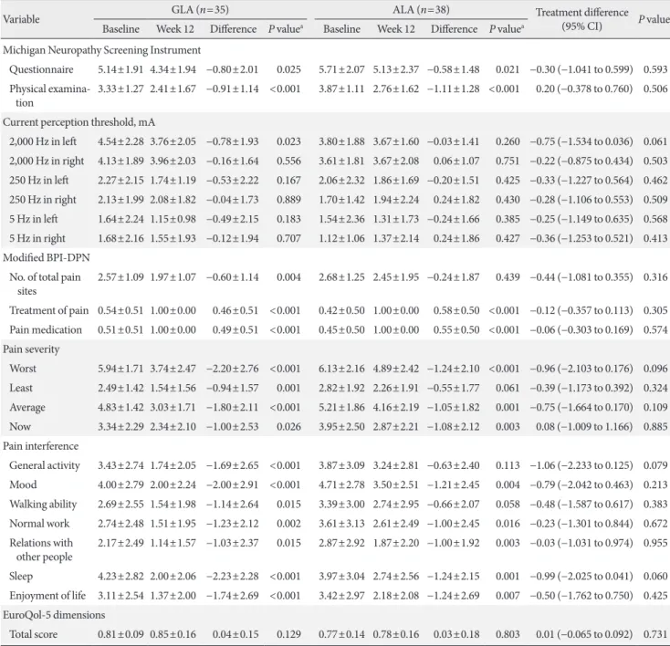The height and width of the screenshot is (646, 670).
Task: Select Now treatment difference '0.08 (−1.009 to 1.166)'
Action: [x=584, y=426]
